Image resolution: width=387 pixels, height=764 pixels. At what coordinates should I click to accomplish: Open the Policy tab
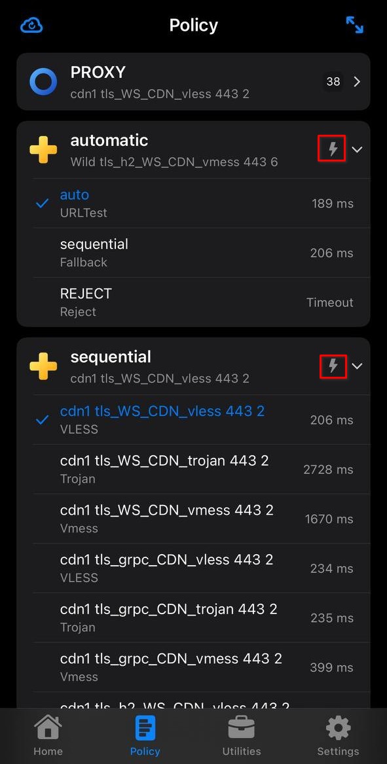click(145, 735)
